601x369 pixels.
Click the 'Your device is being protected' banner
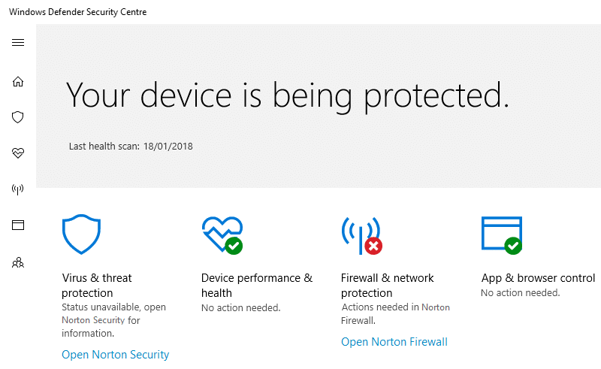click(x=287, y=95)
